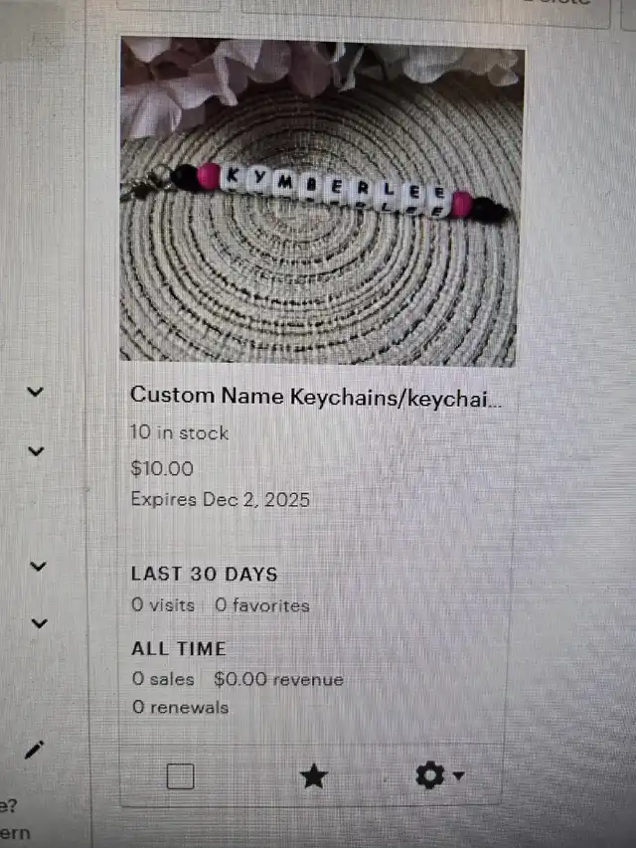Screen dimensions: 636x848
Task: Click the pencil edit icon in left sidebar
Action: 34,750
